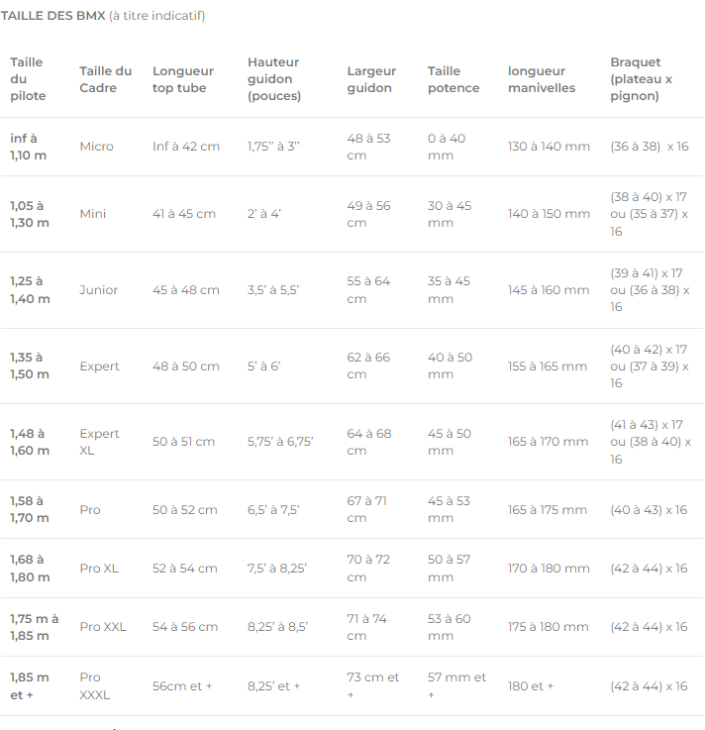Click the '130 à 140 mm' crank length cell
This screenshot has height=730, width=705.
click(549, 147)
